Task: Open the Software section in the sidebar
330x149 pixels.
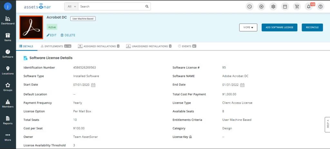Action: (8, 54)
